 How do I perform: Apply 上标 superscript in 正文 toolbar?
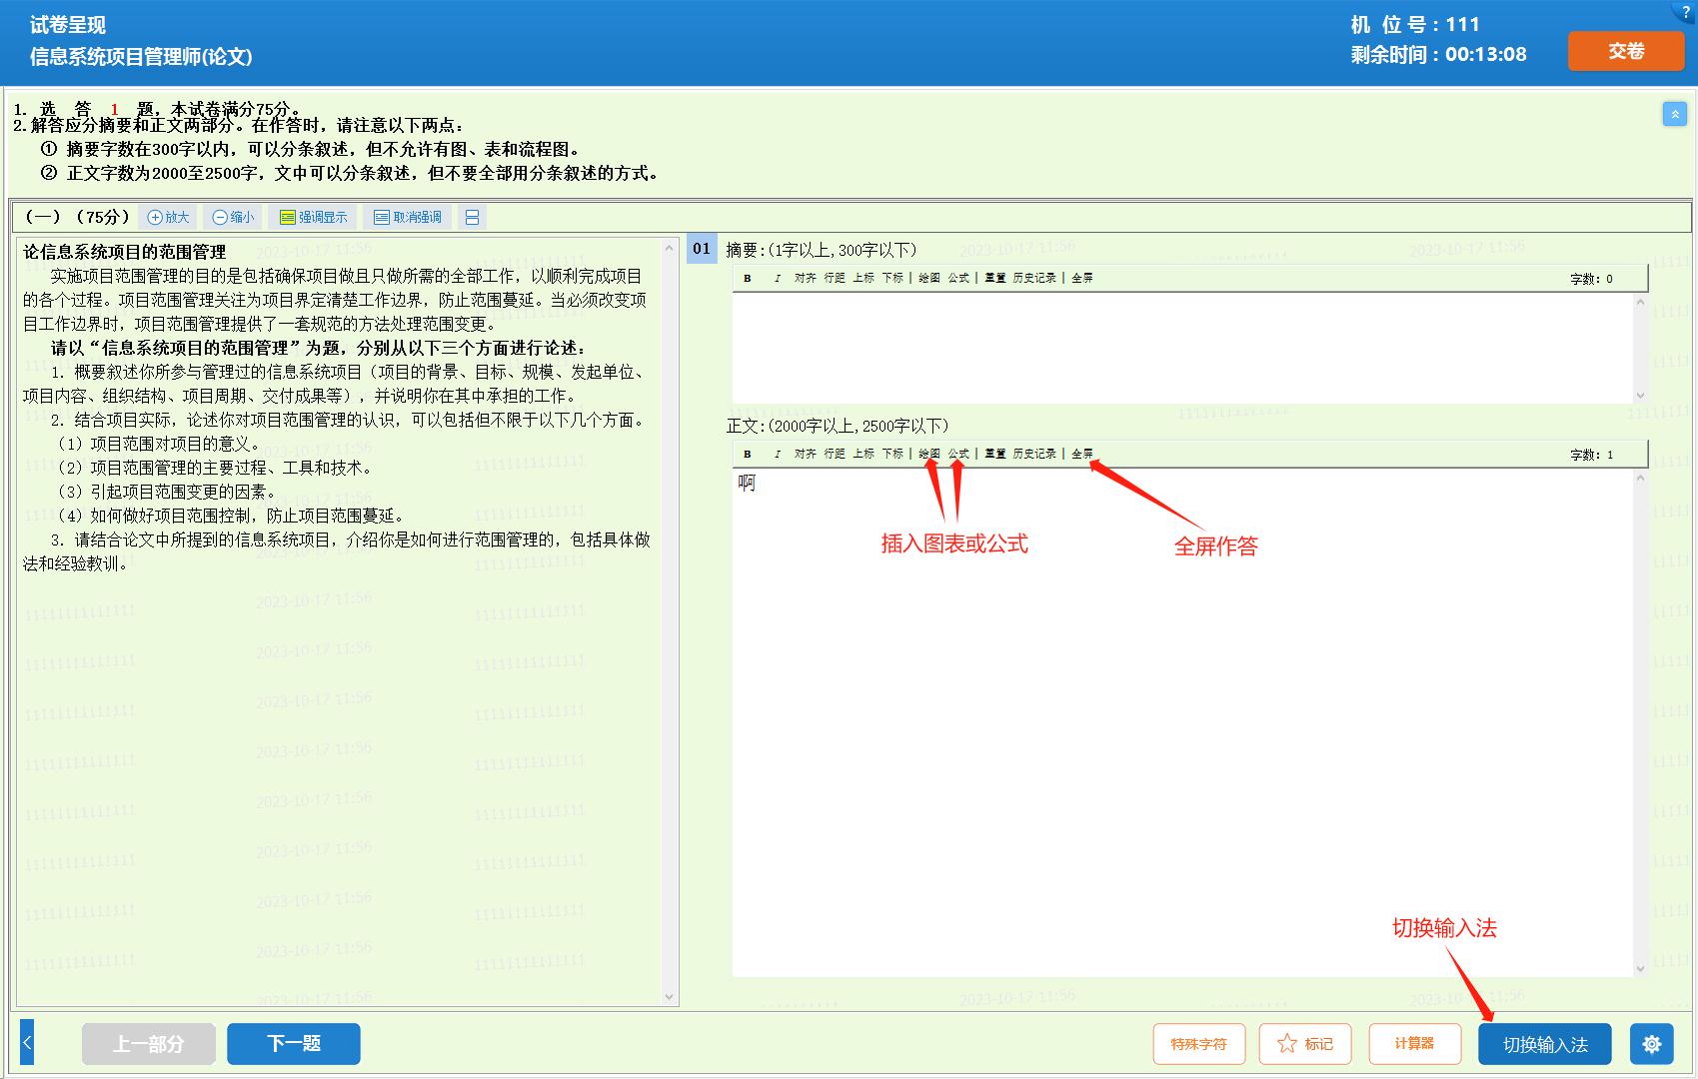coord(863,454)
